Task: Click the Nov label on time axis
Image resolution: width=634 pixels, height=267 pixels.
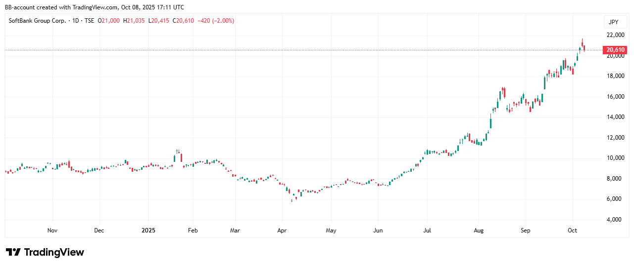Action: click(x=52, y=230)
